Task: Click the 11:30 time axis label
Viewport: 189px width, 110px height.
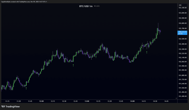Action: coord(18,101)
